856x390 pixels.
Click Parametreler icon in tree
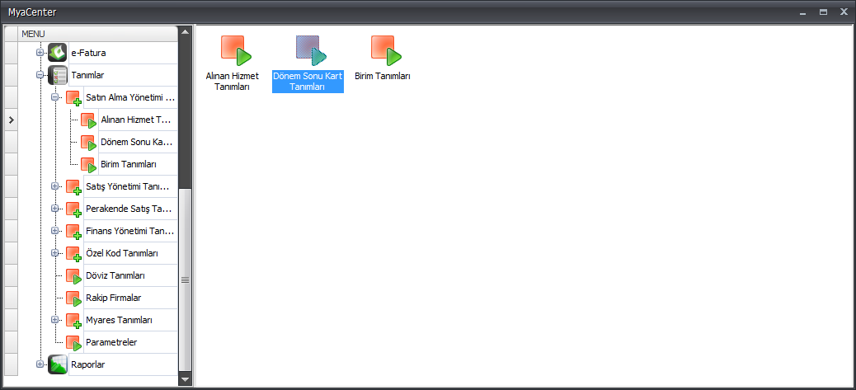click(x=73, y=342)
